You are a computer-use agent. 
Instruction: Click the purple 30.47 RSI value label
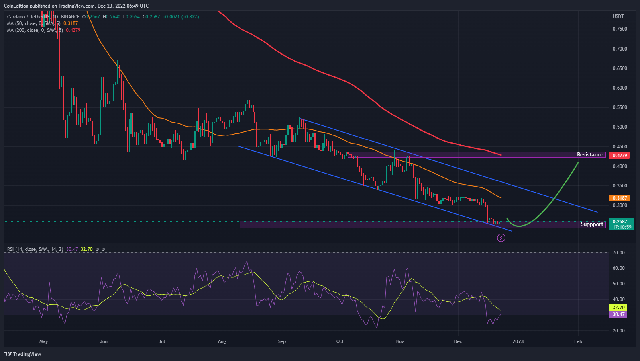pos(618,314)
